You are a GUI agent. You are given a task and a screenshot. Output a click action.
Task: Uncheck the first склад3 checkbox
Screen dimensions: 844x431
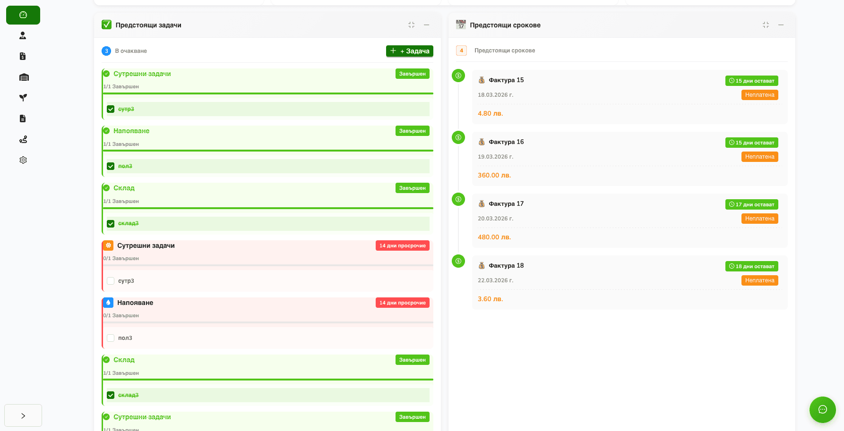111,224
